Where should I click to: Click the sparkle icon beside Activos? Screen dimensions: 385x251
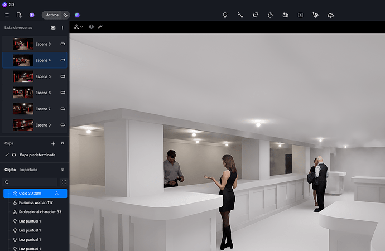coord(65,15)
